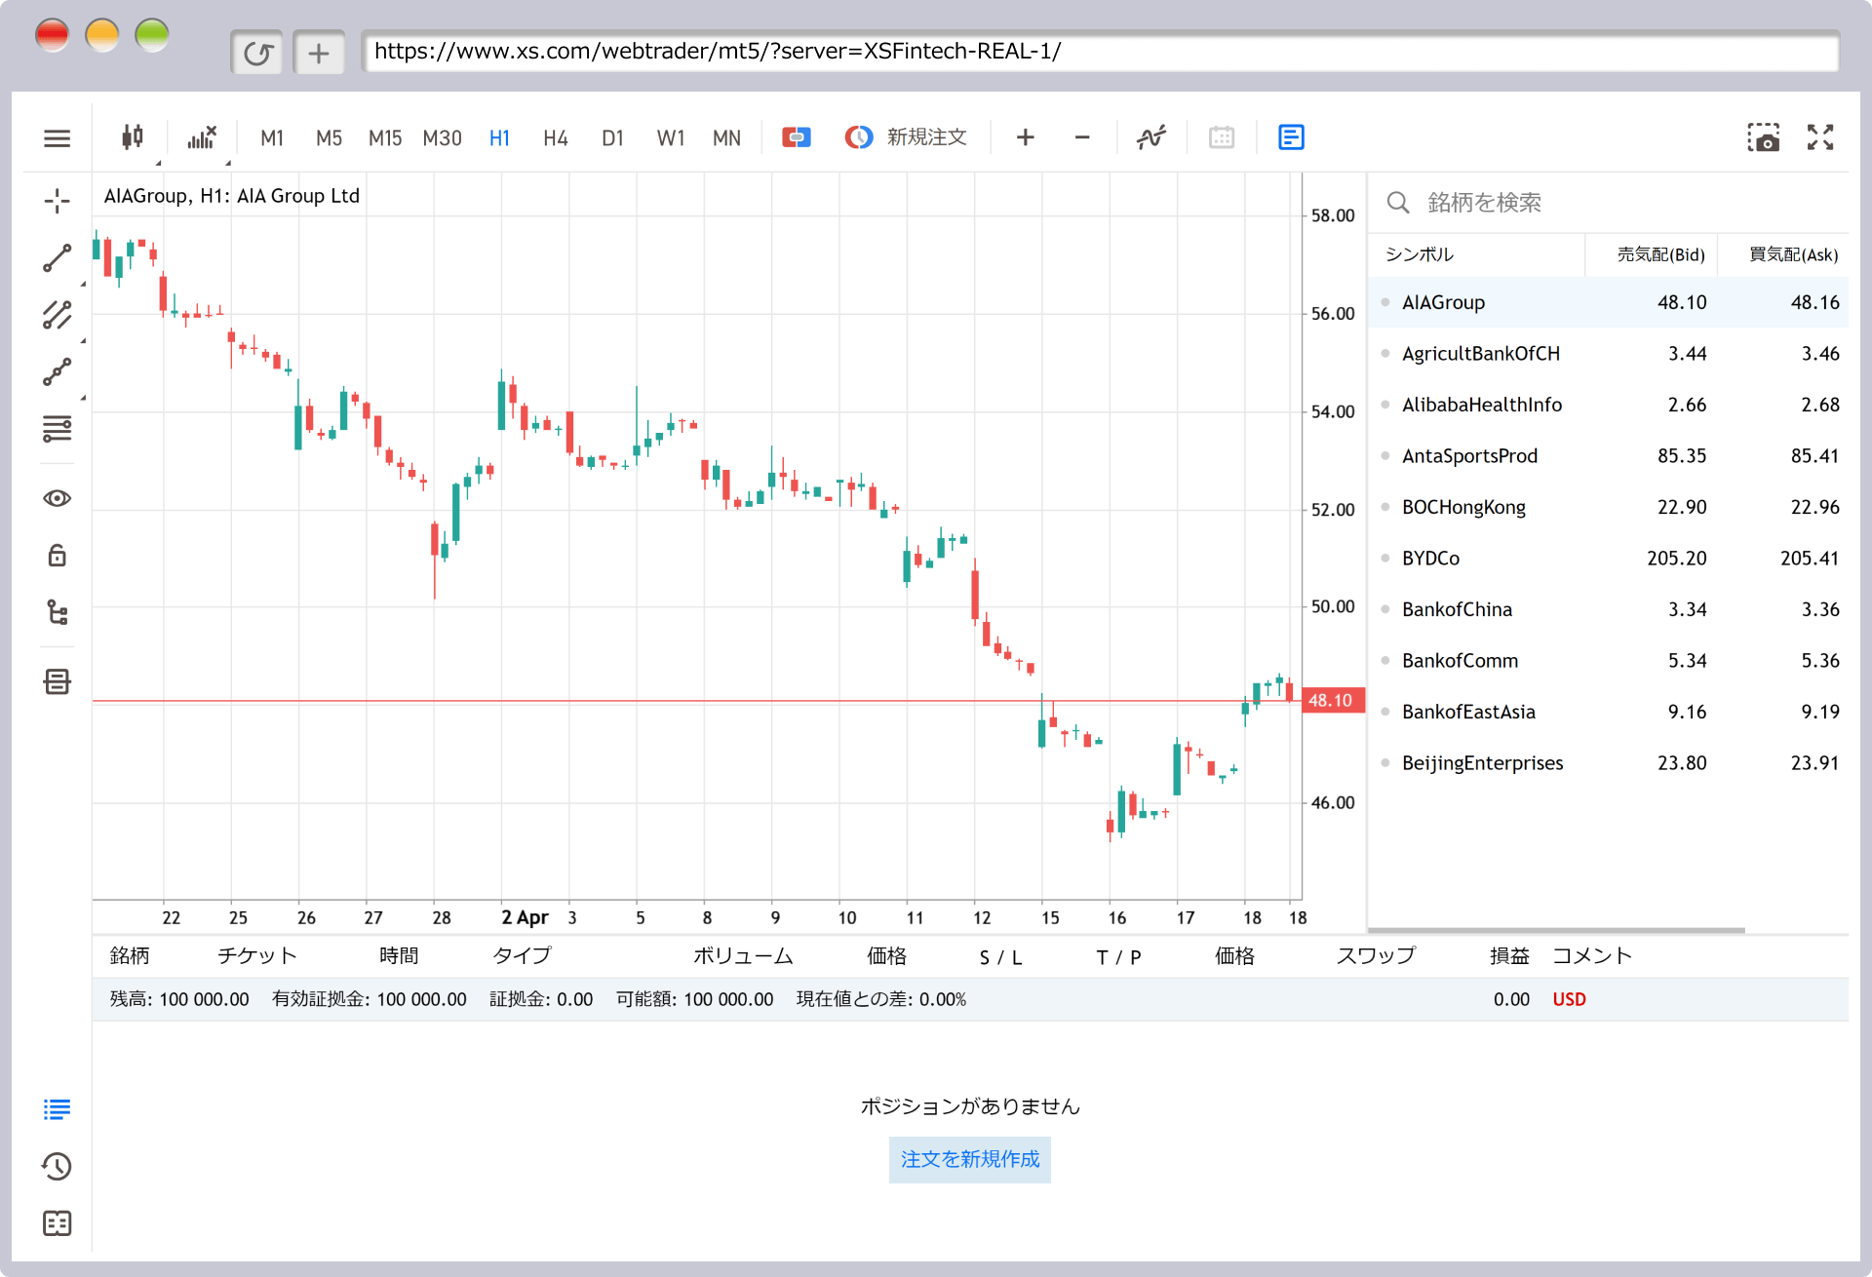Toggle visibility of chart objects
Viewport: 1872px width, 1277px height.
(x=58, y=498)
